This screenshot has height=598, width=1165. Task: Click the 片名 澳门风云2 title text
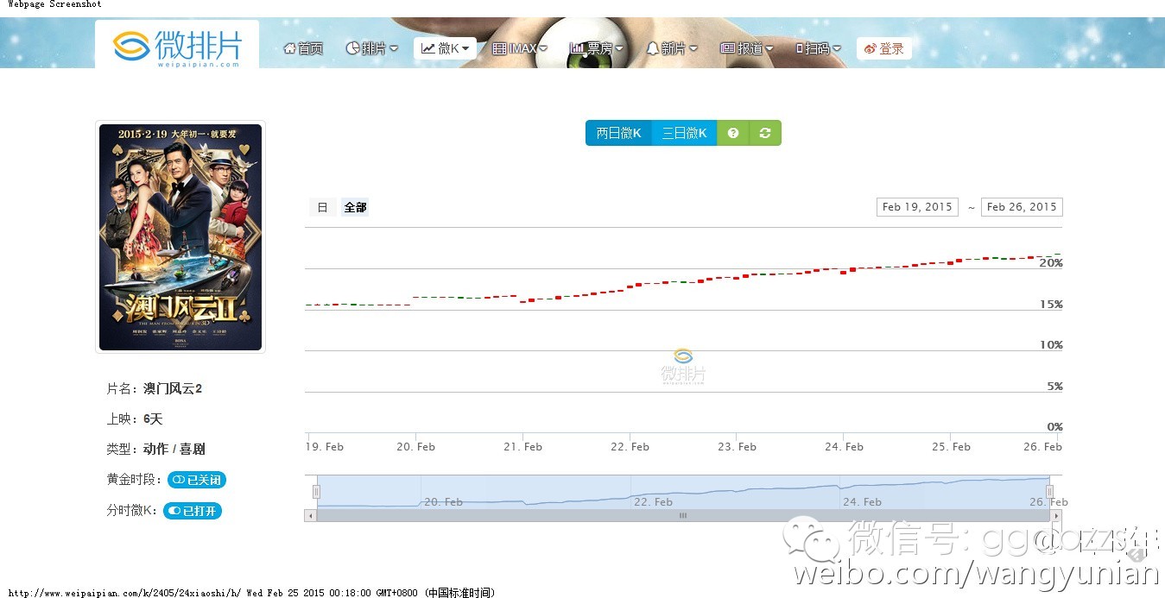pyautogui.click(x=154, y=389)
